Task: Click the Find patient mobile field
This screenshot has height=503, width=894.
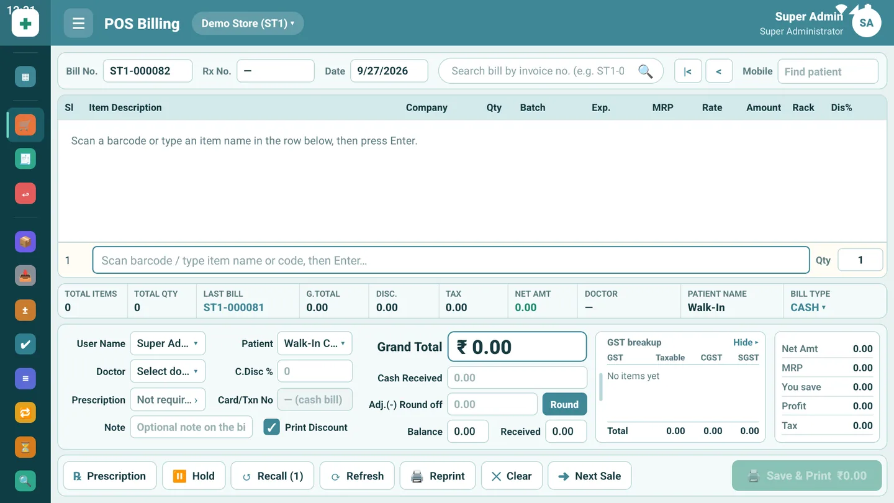Action: [828, 71]
